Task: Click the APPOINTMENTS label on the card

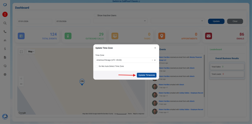Action: point(189,39)
